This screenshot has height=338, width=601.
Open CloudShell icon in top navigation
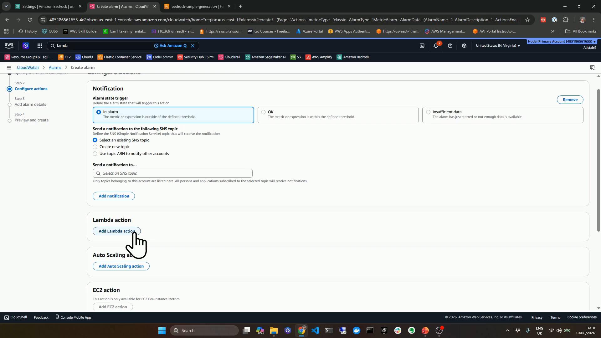422,46
